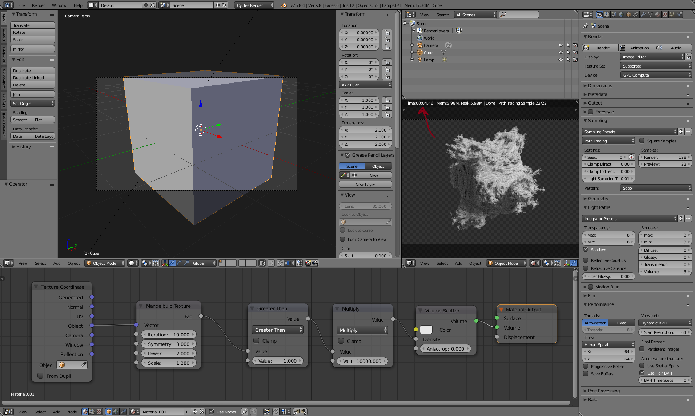Enable the Square Samples checkbox

(x=642, y=141)
